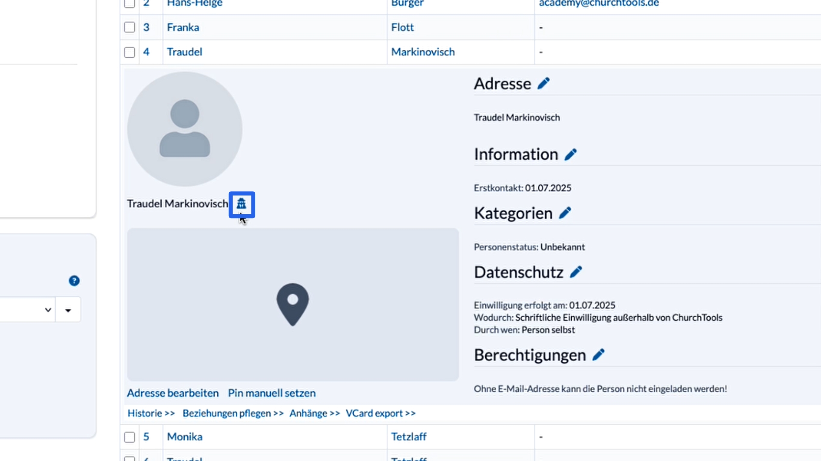Check the checkbox for row 3 Franka
The image size is (821, 461).
130,27
